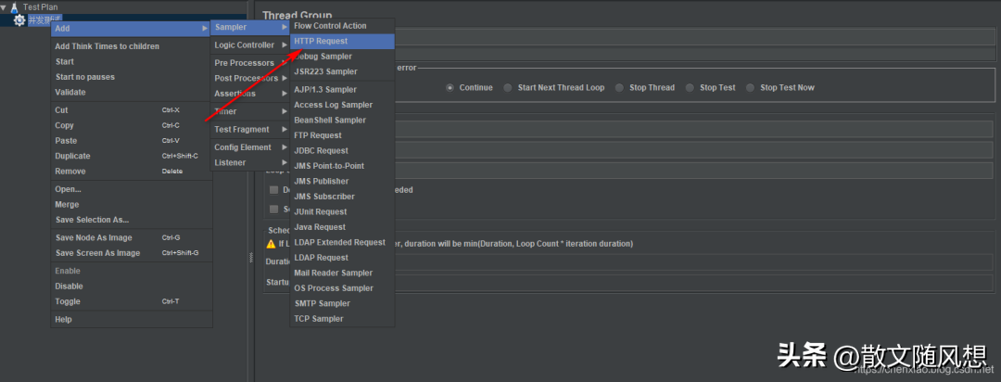Choose TCP Sampler entry
This screenshot has width=1001, height=382.
pyautogui.click(x=342, y=319)
